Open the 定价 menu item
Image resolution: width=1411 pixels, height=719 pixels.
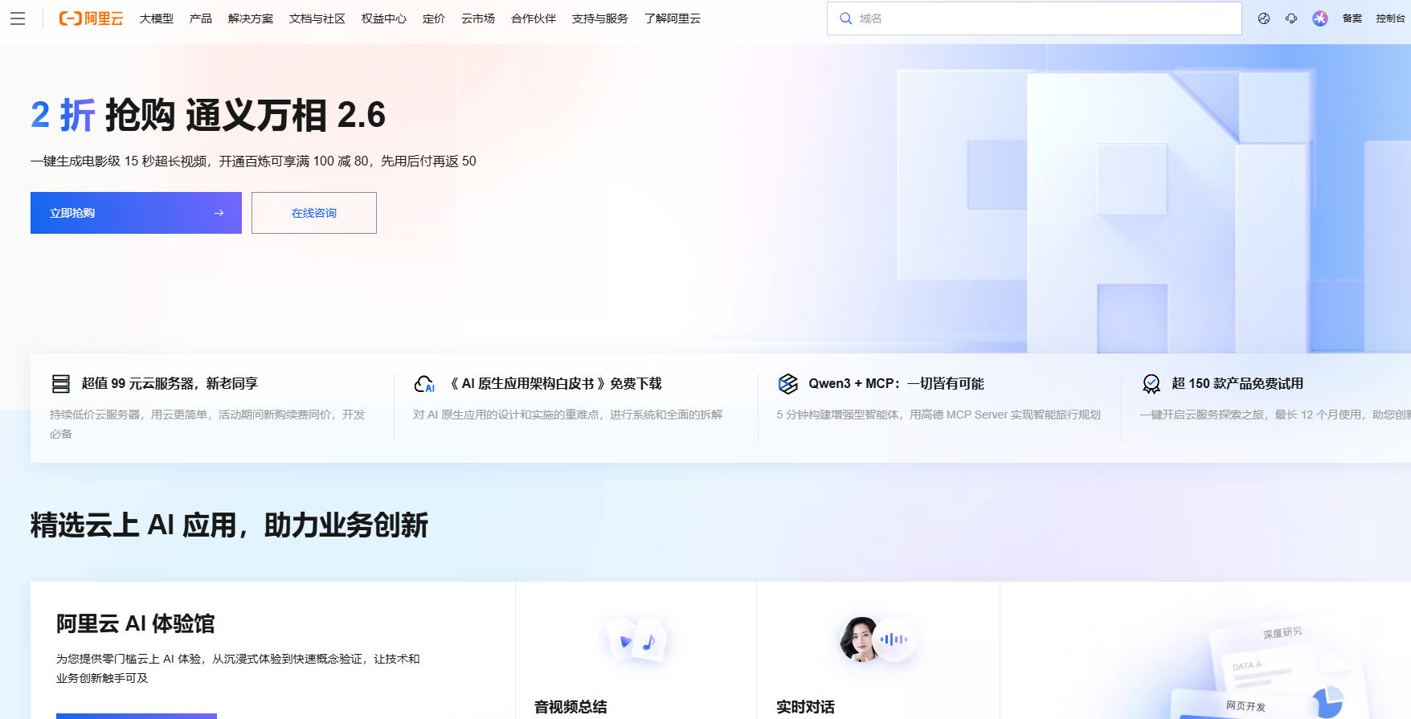[434, 18]
